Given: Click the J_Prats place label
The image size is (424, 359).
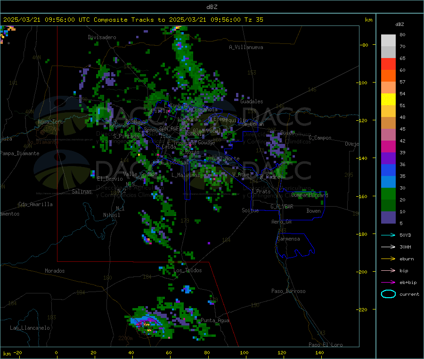Looking at the screenshot, I should pos(261,192).
